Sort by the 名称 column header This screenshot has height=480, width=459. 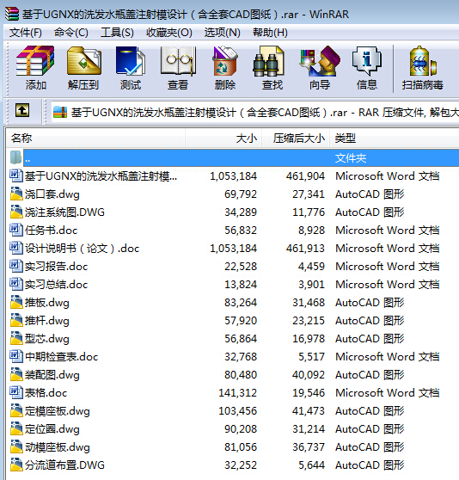[x=95, y=138]
